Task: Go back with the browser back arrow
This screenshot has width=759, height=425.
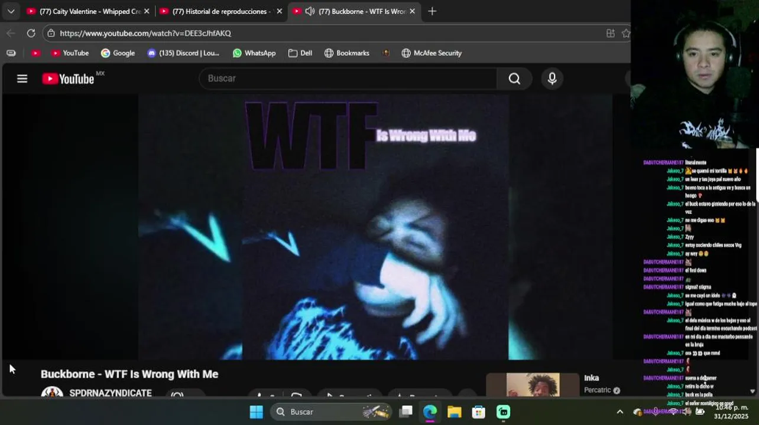Action: coord(11,33)
